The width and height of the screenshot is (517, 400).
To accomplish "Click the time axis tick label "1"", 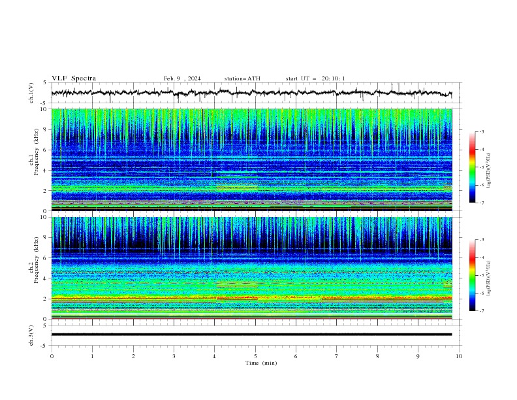I will [92, 356].
